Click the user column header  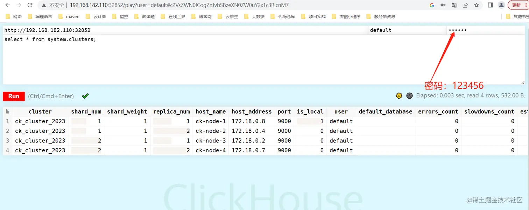pos(341,112)
